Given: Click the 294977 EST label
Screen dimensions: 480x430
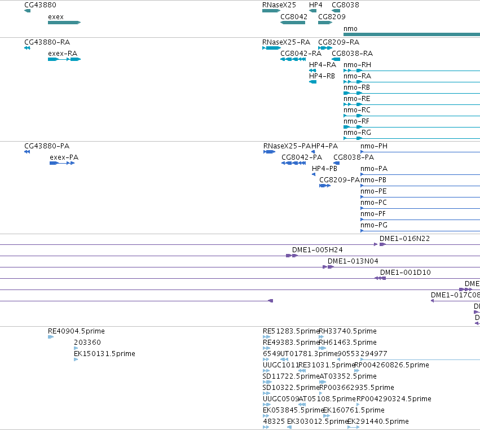Looking at the screenshot, I should point(374,354).
